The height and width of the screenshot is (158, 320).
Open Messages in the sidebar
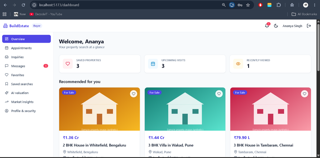click(27, 66)
